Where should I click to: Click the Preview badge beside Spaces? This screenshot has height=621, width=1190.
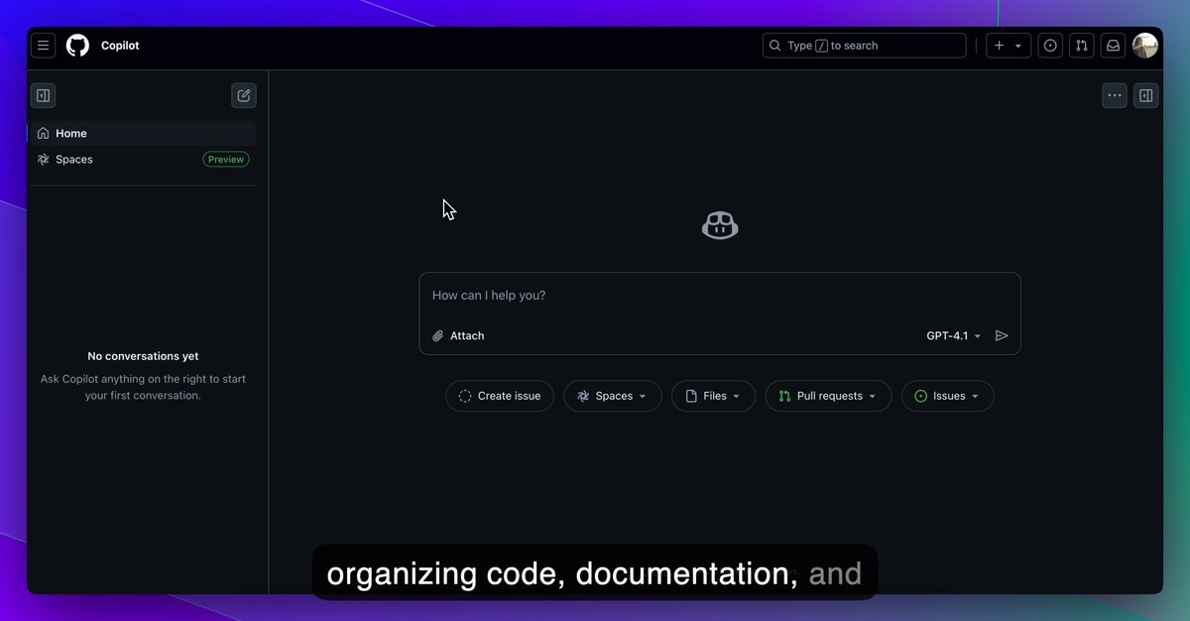pos(226,159)
